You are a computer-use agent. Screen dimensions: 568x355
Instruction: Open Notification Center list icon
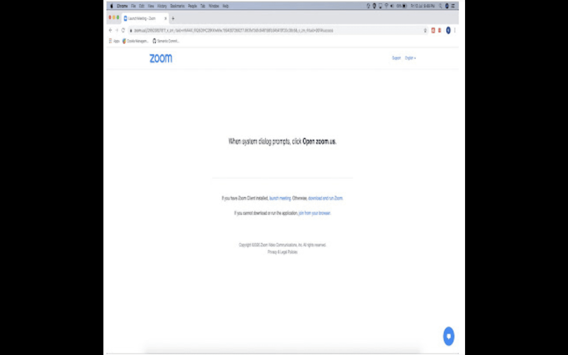(x=453, y=6)
